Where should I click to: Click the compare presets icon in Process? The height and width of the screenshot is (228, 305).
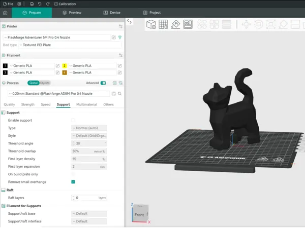120,83
